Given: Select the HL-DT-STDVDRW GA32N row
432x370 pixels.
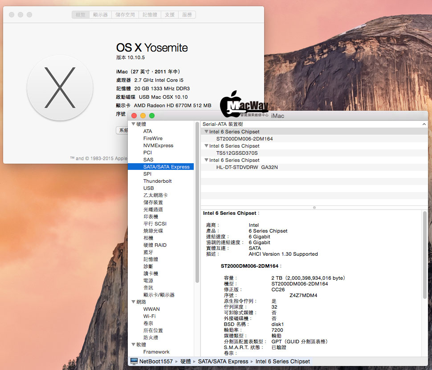Looking at the screenshot, I should click(x=314, y=167).
